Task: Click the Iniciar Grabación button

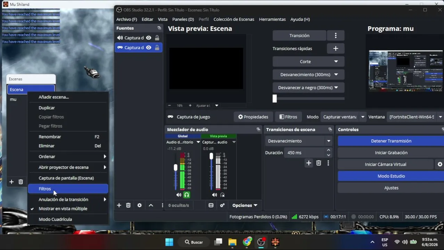Action: click(391, 153)
